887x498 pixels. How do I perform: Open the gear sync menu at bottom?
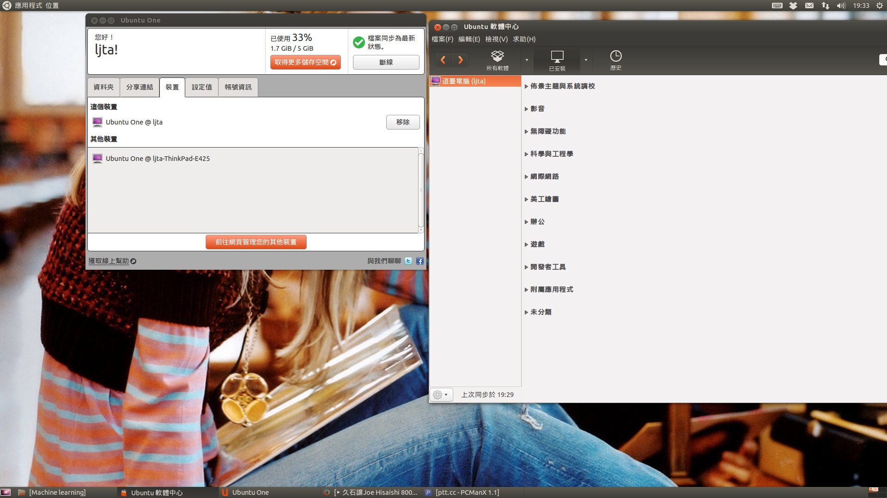tap(441, 395)
